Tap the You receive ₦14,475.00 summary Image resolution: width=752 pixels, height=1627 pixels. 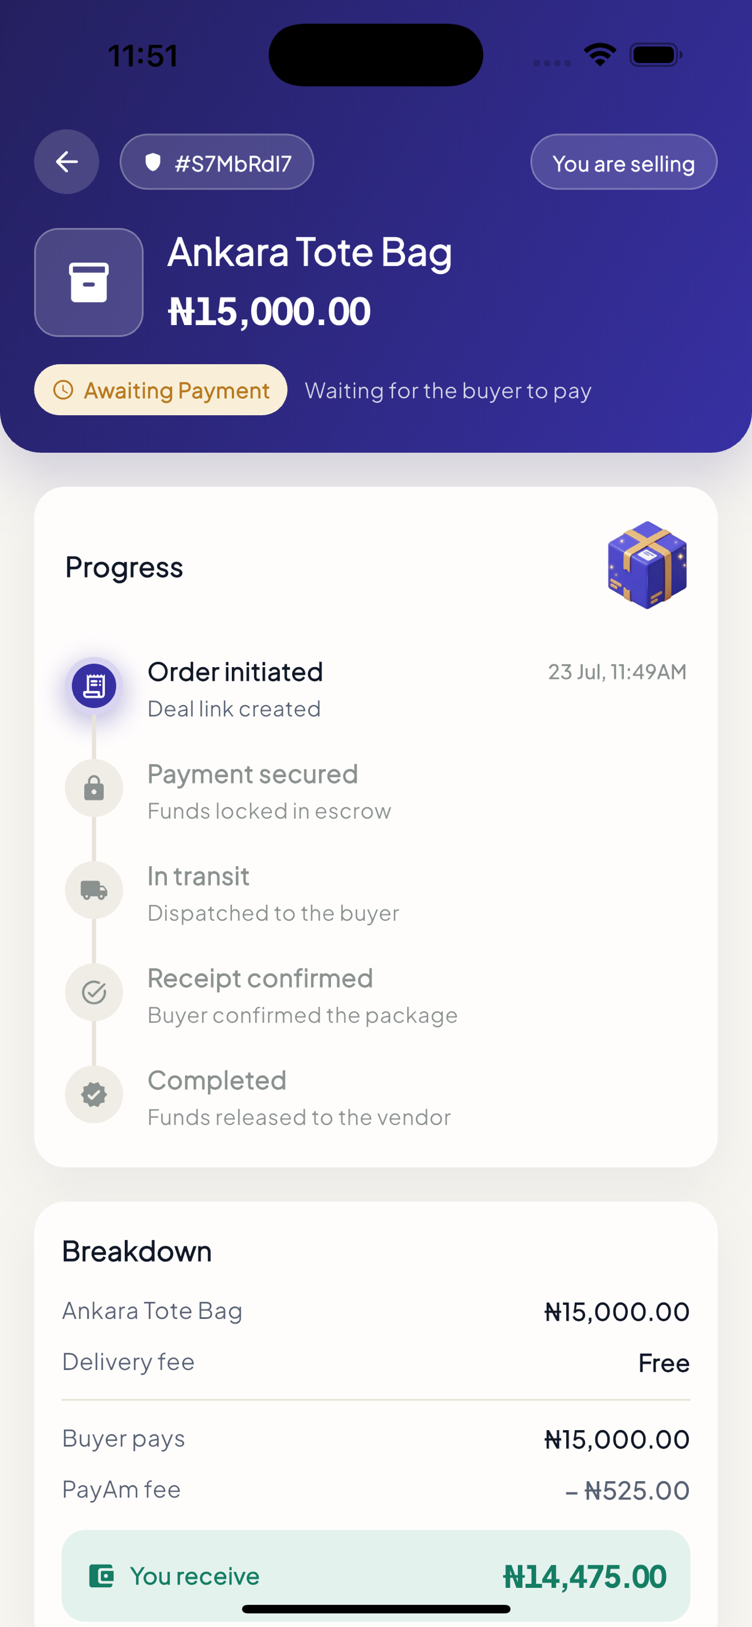375,1576
